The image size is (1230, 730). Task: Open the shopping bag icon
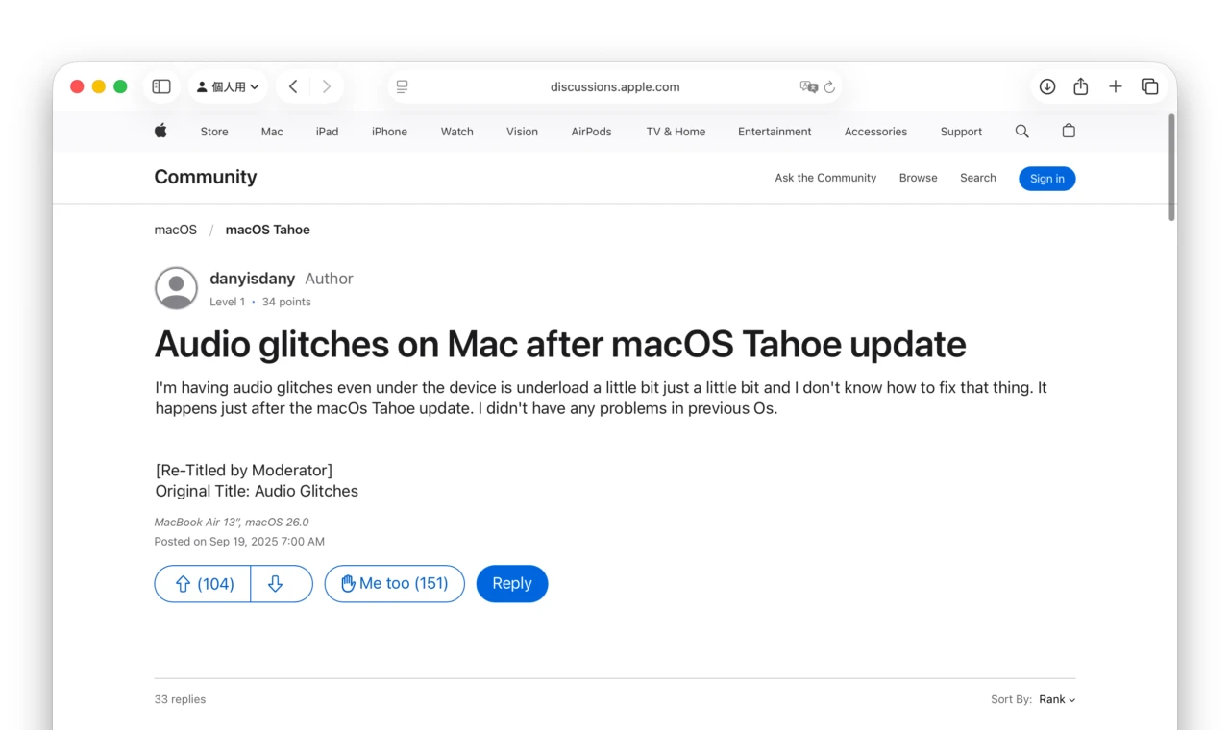(x=1069, y=131)
